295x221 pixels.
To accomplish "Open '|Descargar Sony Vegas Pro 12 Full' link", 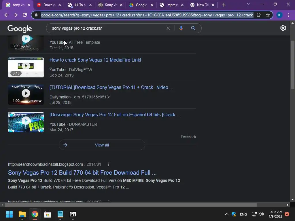I will pyautogui.click(x=115, y=115).
